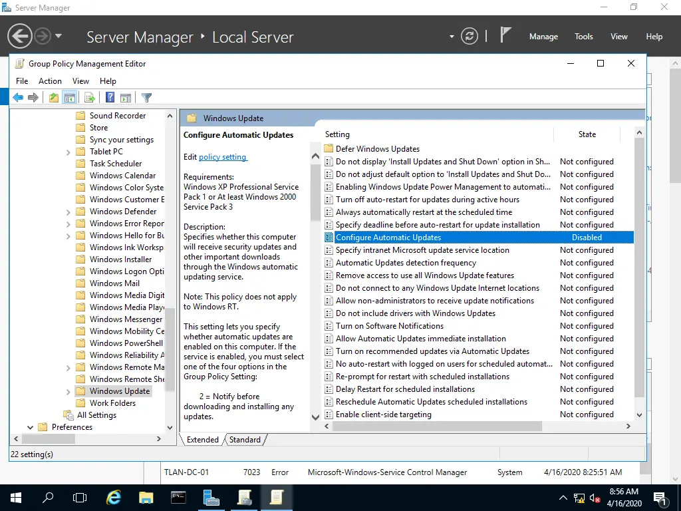The height and width of the screenshot is (511, 681).
Task: Open the navigation history dropdown in Server Manager
Action: [x=59, y=36]
